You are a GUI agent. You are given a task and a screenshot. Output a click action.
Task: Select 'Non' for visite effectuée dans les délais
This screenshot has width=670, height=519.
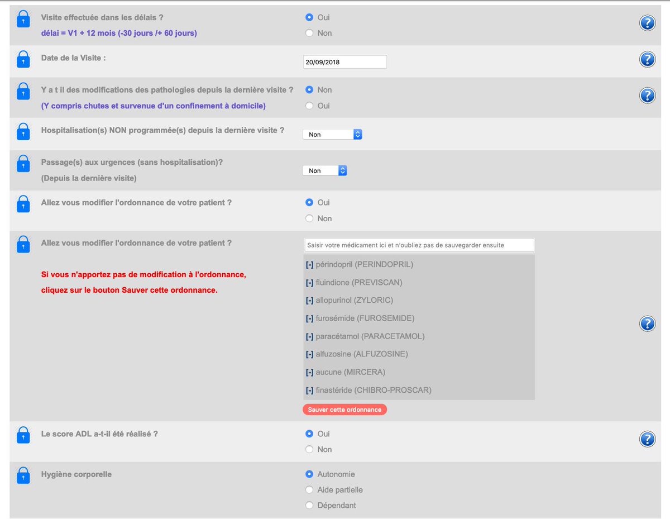(309, 33)
